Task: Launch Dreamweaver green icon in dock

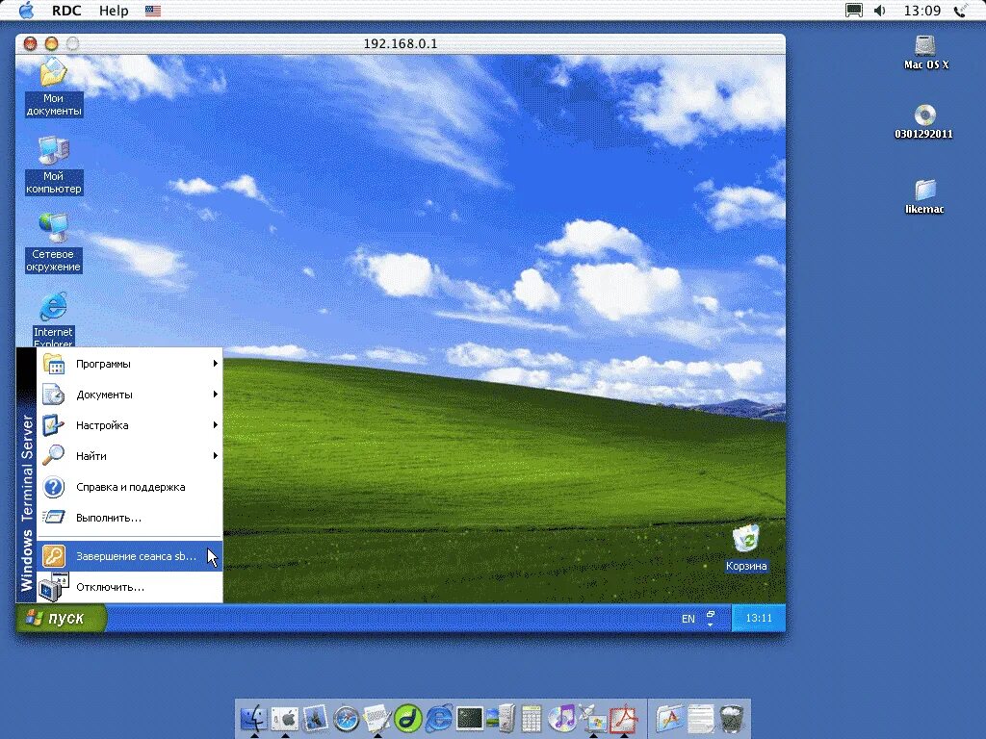Action: coord(407,717)
